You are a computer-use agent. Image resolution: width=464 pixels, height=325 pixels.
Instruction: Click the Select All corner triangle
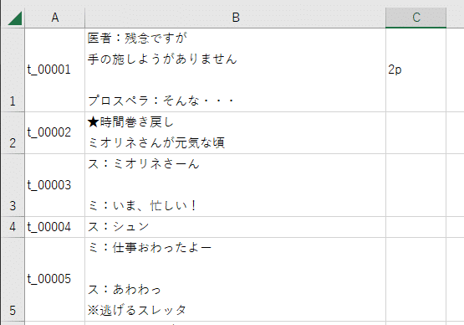click(x=13, y=18)
